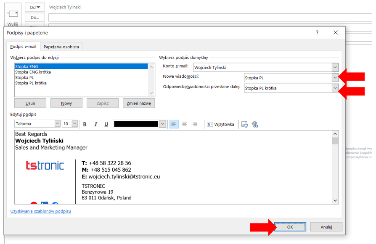Select the Podpis e-mail tab
Viewport: 376px width, 244px height.
click(x=23, y=47)
